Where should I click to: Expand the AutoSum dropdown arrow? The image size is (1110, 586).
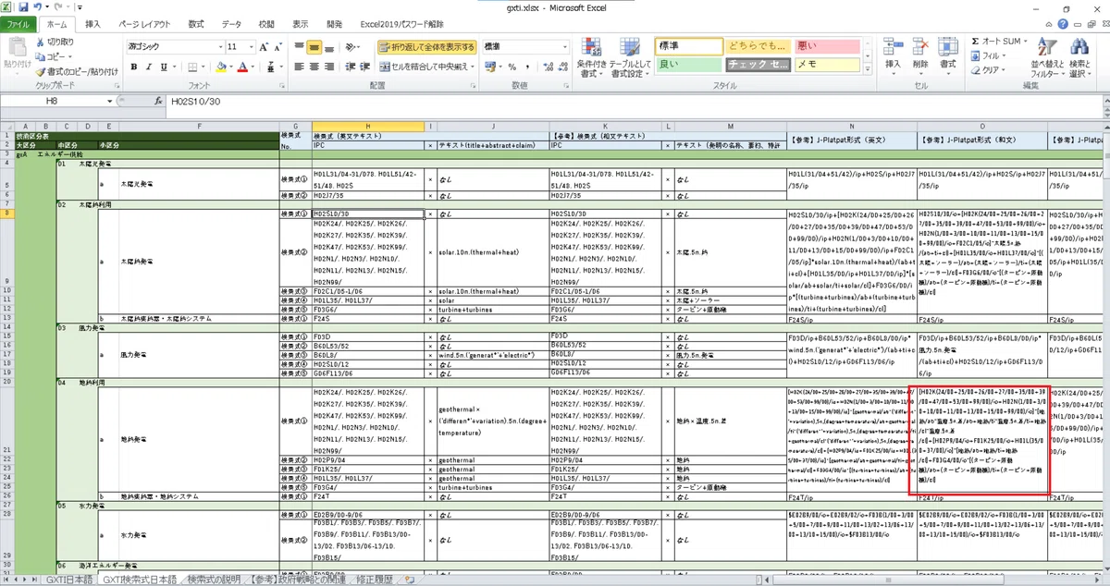1025,42
